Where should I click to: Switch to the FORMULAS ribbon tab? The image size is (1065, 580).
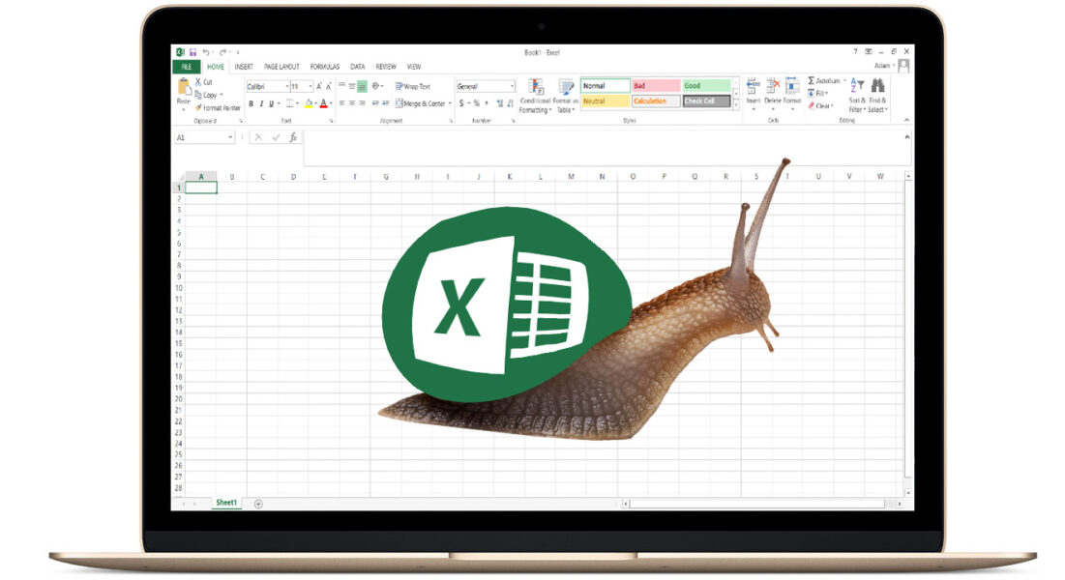(325, 67)
